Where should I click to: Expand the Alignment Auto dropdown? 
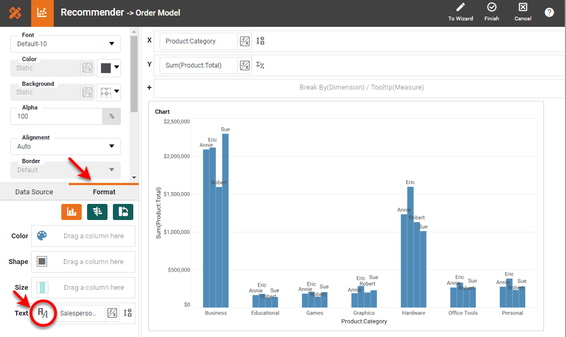point(66,146)
